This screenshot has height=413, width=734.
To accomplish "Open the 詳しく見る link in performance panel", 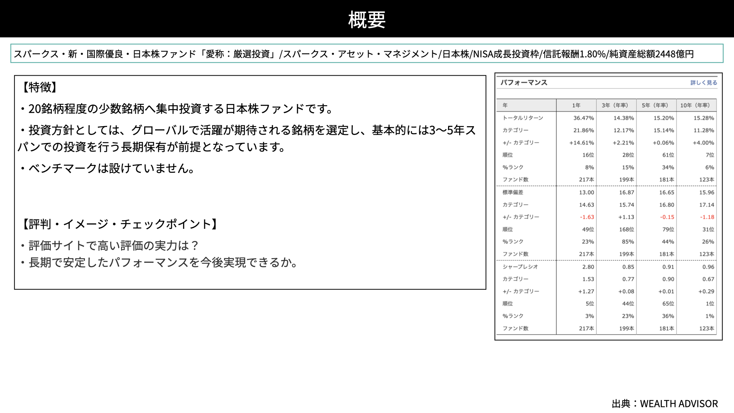I will pos(703,83).
